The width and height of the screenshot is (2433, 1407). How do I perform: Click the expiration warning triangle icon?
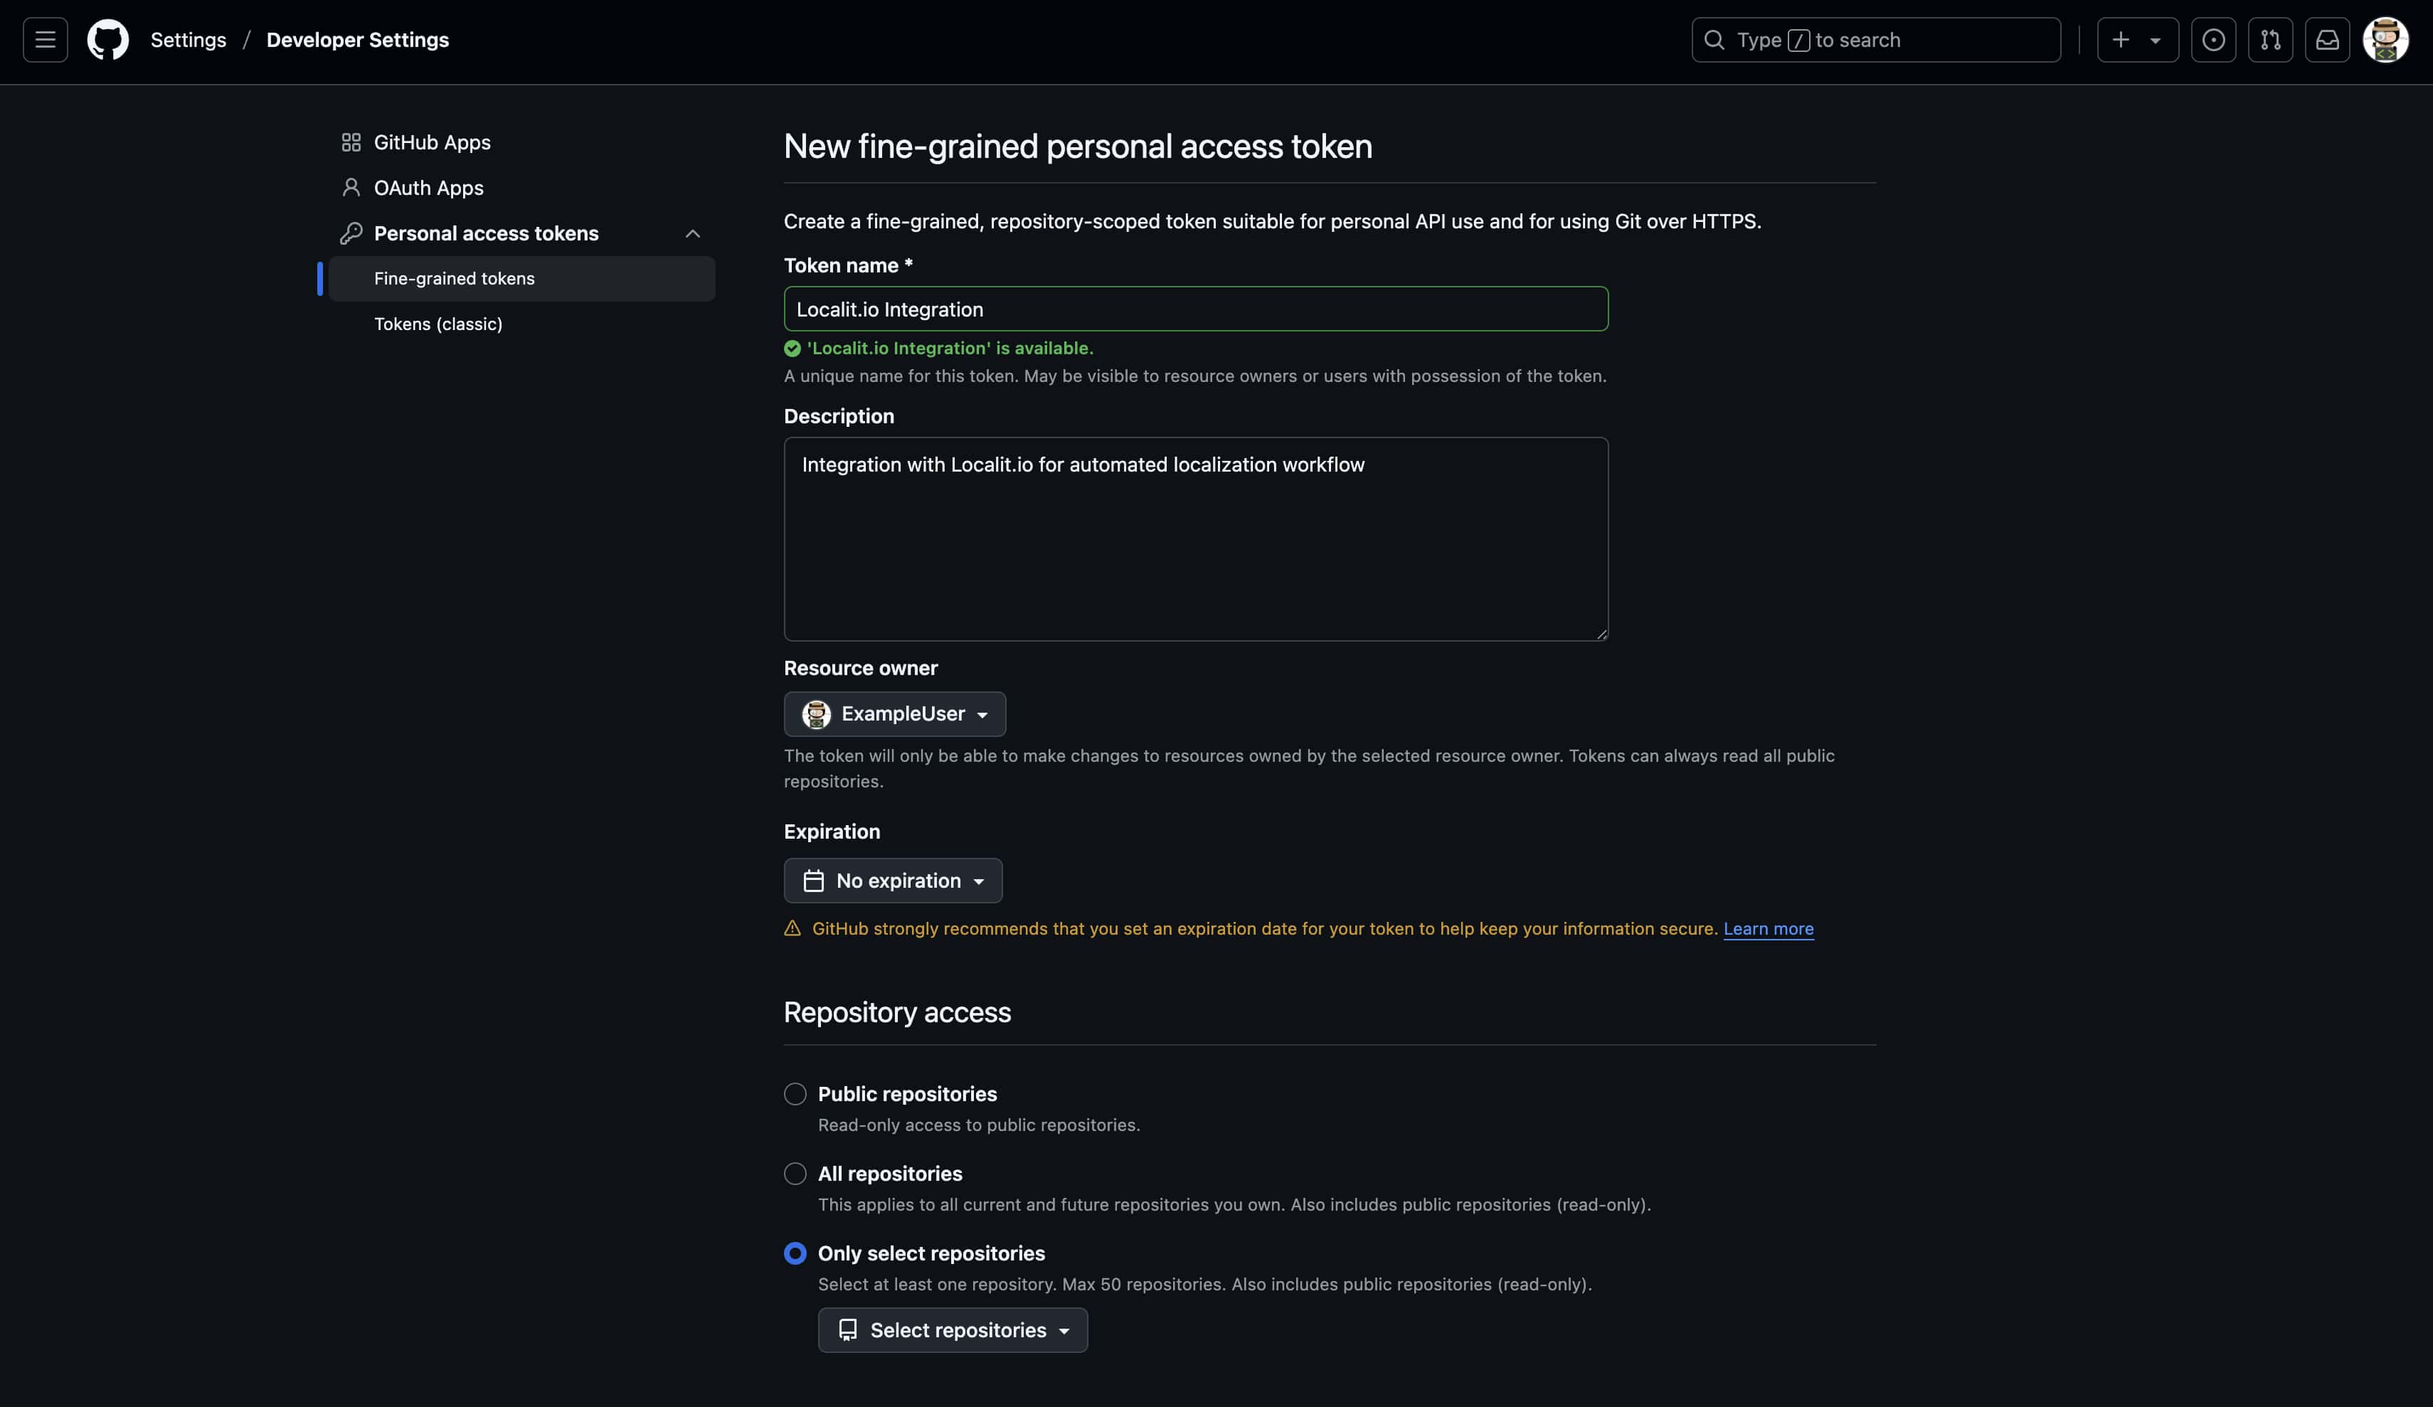click(792, 928)
